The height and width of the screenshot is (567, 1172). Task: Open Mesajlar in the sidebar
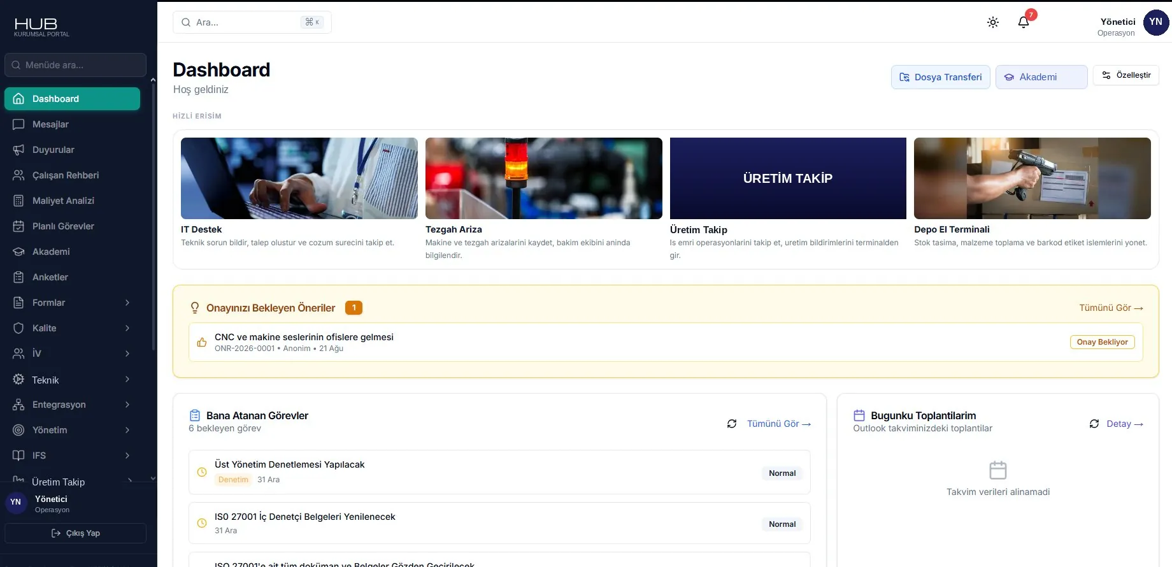[x=72, y=124]
